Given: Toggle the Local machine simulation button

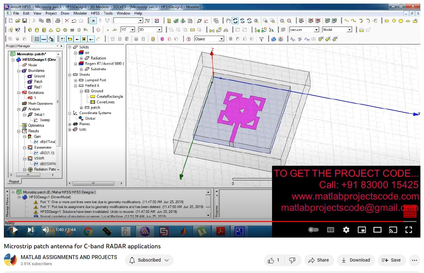Looking at the screenshot, I should (x=93, y=21).
